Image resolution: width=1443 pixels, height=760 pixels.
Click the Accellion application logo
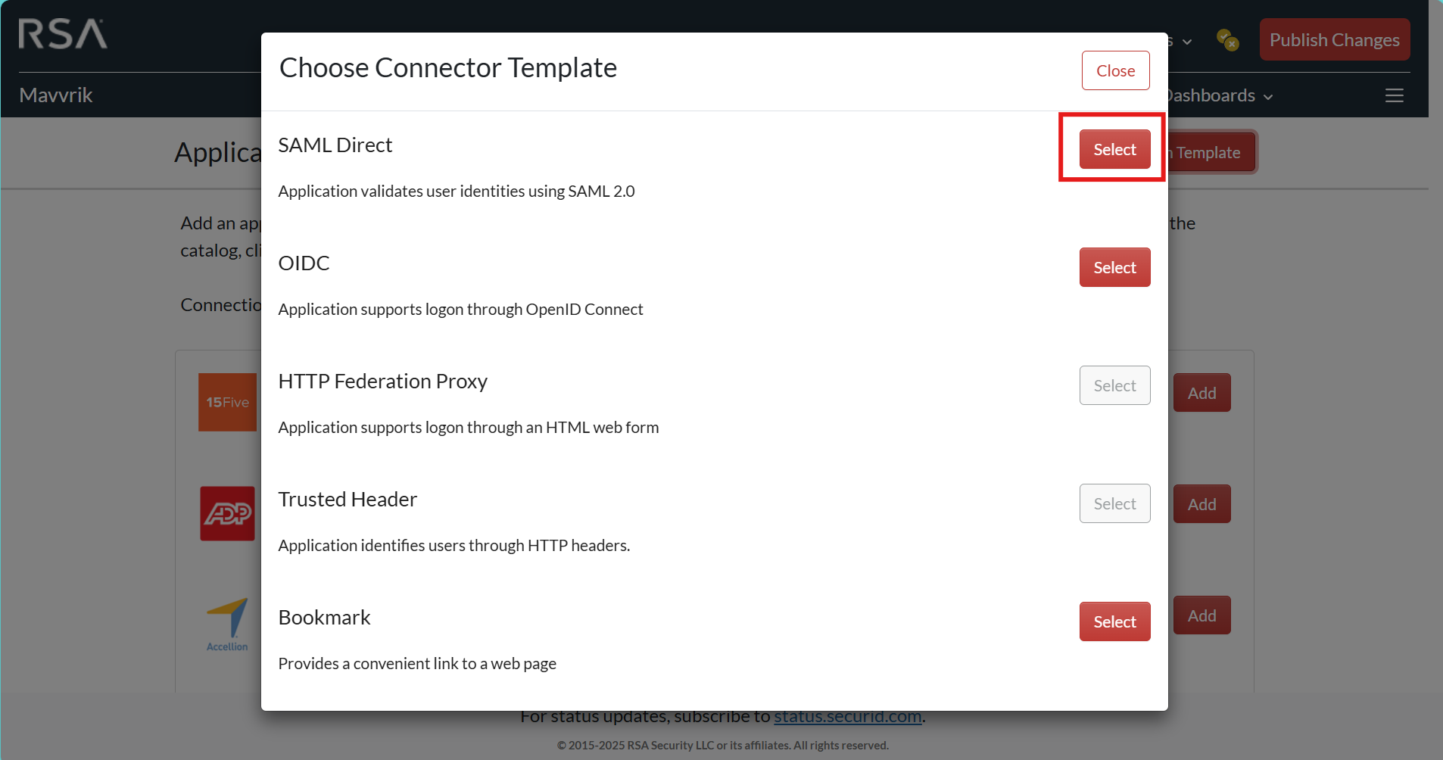tap(227, 625)
